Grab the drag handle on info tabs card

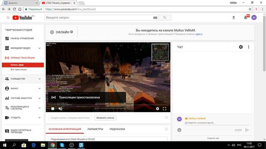pyautogui.click(x=166, y=129)
